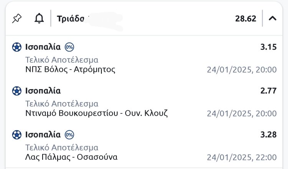Click the 3.28 odds value

pos(268,135)
